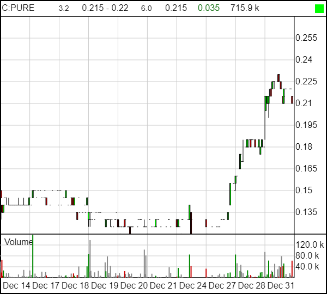The image size is (327, 294).
Task: Click the green change value 0.035
Action: pyautogui.click(x=209, y=8)
